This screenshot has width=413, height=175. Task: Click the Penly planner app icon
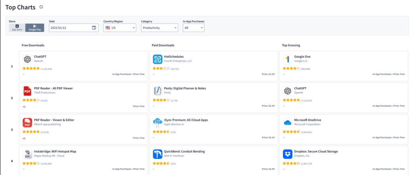pyautogui.click(x=158, y=91)
